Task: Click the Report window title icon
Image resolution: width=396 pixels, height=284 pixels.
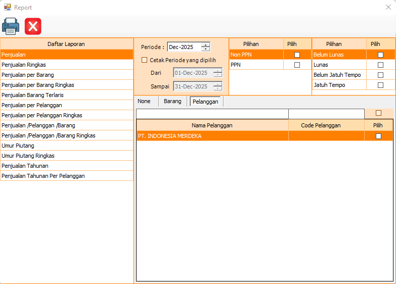Action: point(8,7)
